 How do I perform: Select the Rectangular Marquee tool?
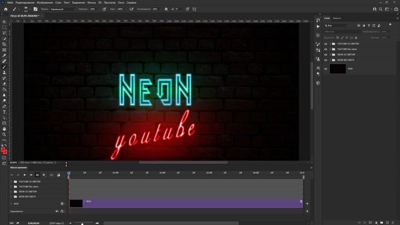4,27
